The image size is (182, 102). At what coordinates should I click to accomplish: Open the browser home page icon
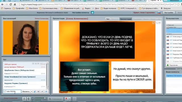click(15, 5)
